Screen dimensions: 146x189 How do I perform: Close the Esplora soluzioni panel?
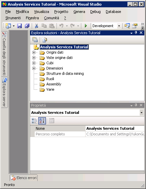141,33
